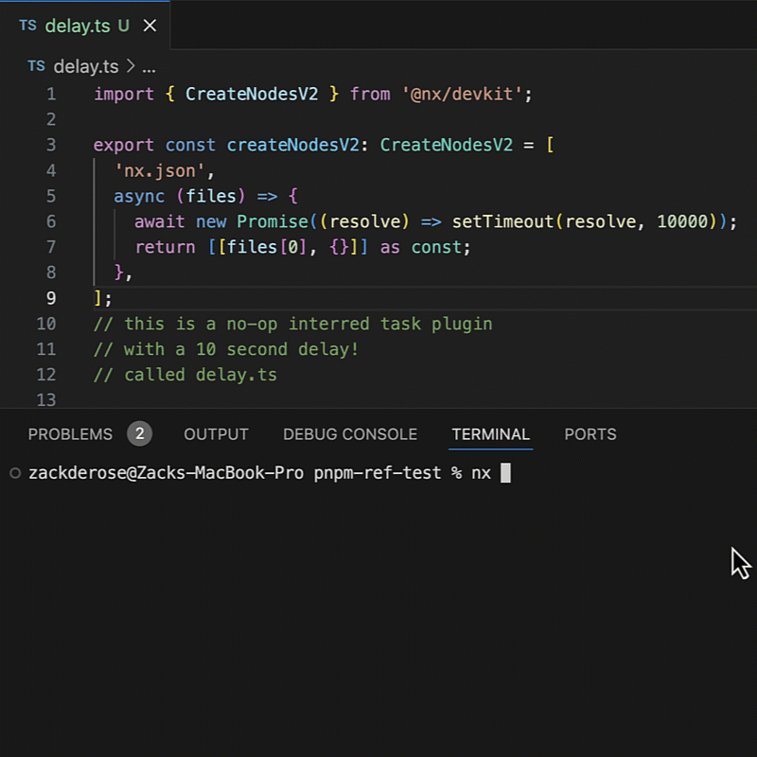Click the terminal command decoration circle
Screen dimensions: 757x757
(x=14, y=473)
